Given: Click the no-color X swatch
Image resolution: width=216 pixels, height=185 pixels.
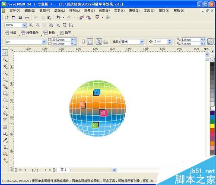Looking at the screenshot, I should (x=213, y=60).
